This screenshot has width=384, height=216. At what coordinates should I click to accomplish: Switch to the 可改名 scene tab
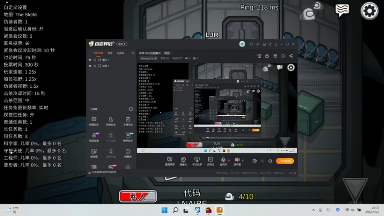pos(120,53)
